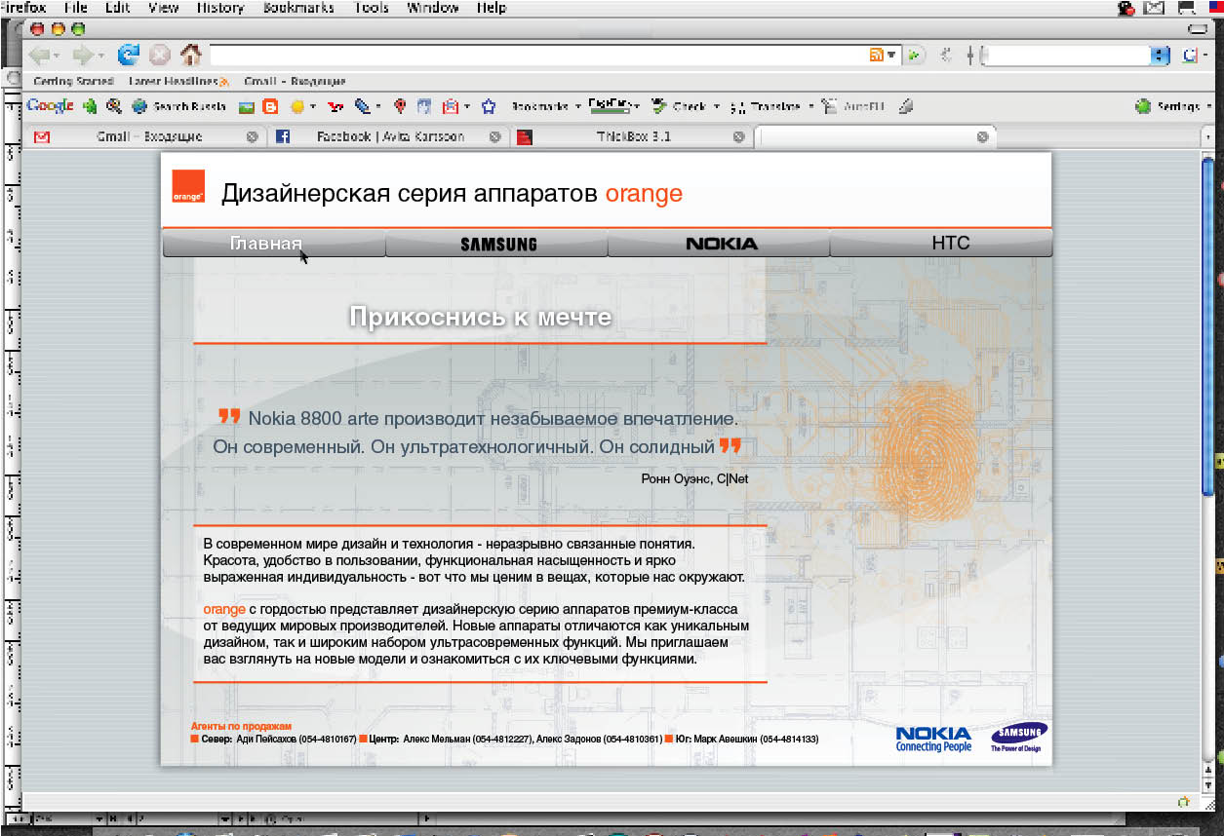Click the Gmail bookmark link in bookmarks bar
The width and height of the screenshot is (1224, 836).
pyautogui.click(x=295, y=82)
